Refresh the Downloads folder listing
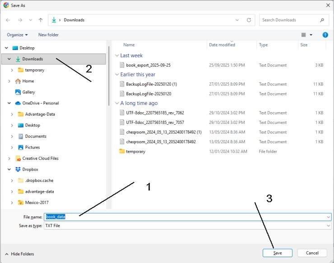Viewport: 334px width, 263px height. (249, 20)
